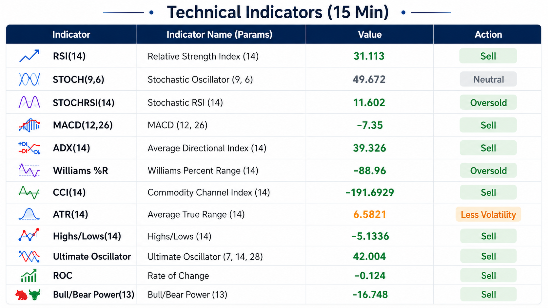Click the Sell badge for RSI(14)
This screenshot has width=548, height=308.
point(488,56)
